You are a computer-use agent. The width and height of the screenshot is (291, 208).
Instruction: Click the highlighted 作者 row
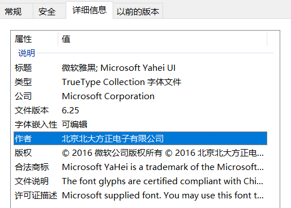pyautogui.click(x=140, y=138)
